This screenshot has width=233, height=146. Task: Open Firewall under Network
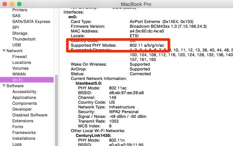(x=20, y=57)
